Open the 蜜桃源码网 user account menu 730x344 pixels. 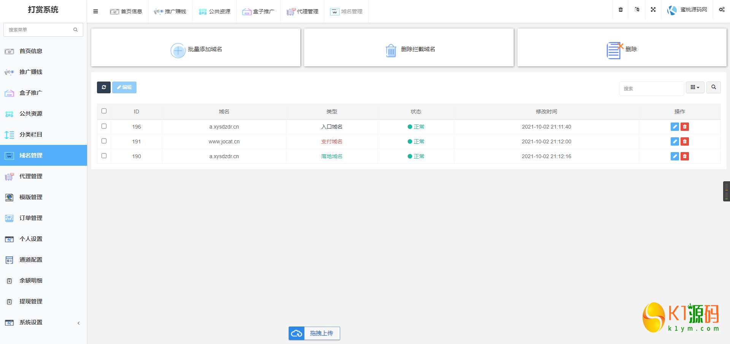687,10
